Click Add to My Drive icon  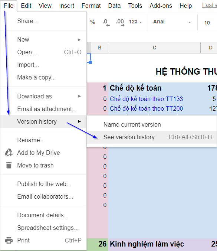click(9, 152)
